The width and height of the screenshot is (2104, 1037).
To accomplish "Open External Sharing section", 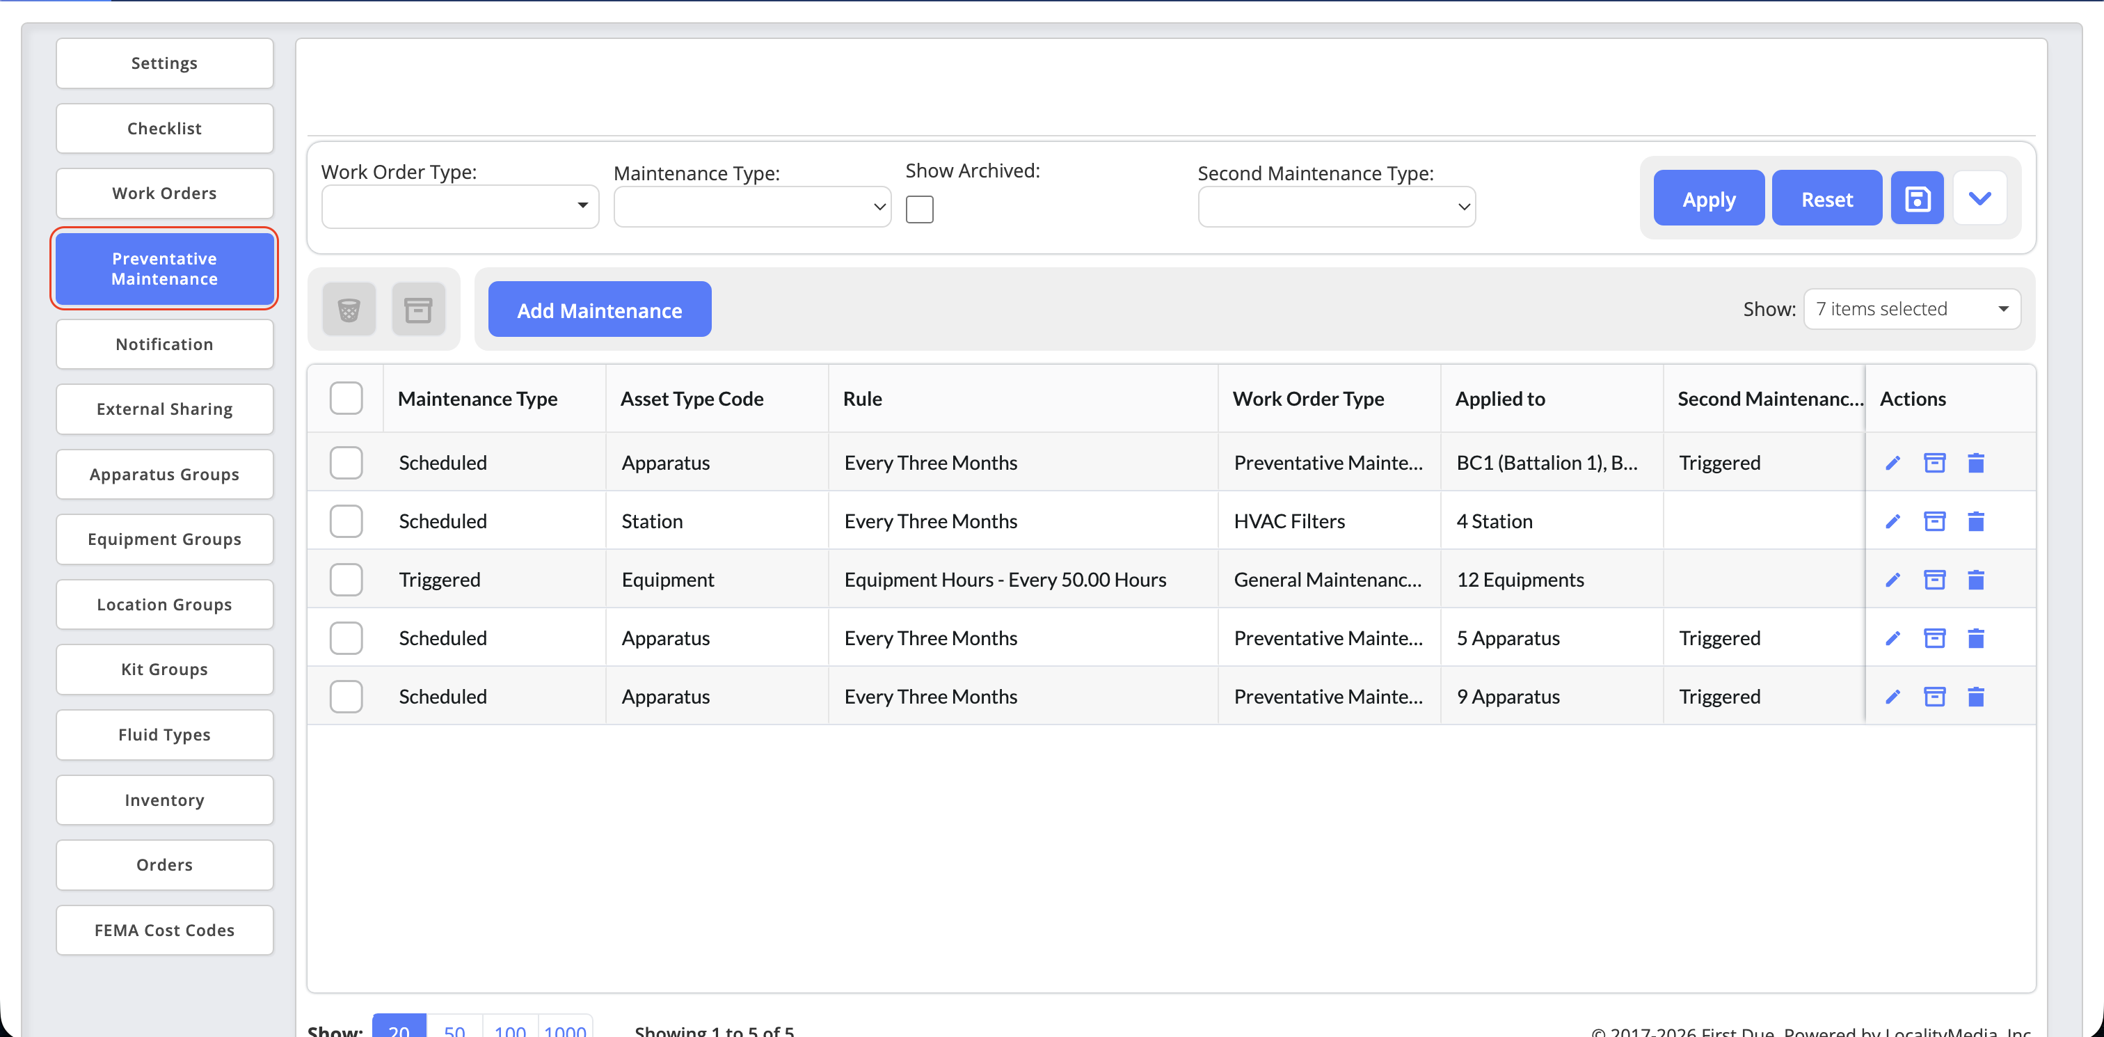I will (164, 409).
